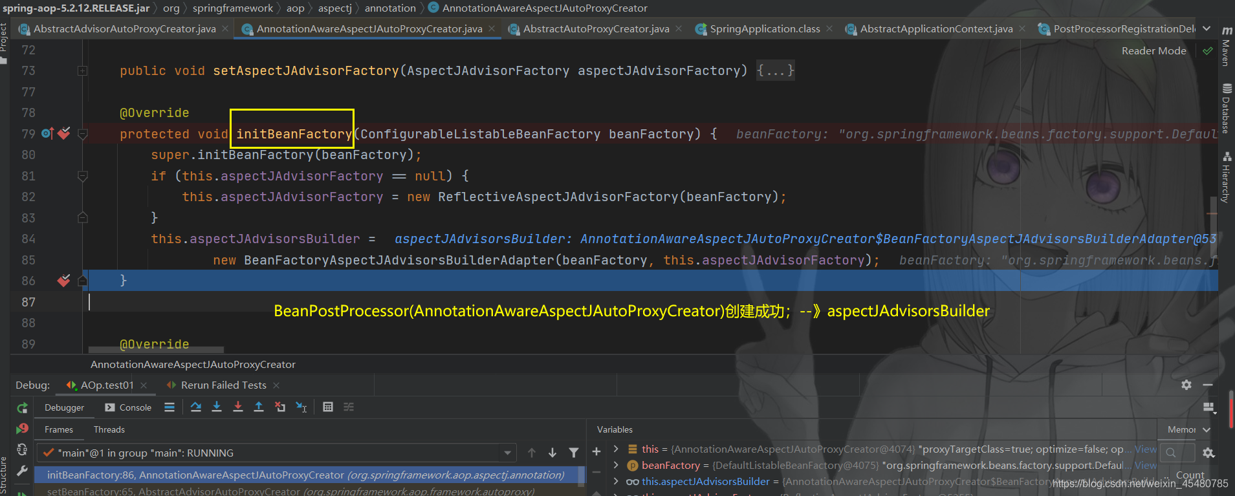Switch to the Threads tab
The width and height of the screenshot is (1235, 496).
109,429
